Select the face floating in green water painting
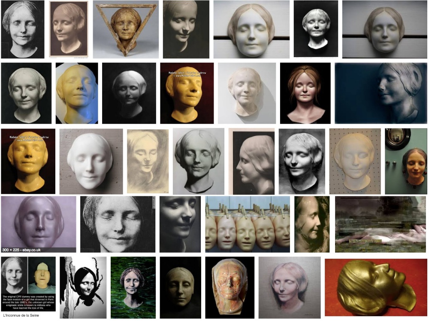The height and width of the screenshot is (321, 429). pyautogui.click(x=133, y=287)
